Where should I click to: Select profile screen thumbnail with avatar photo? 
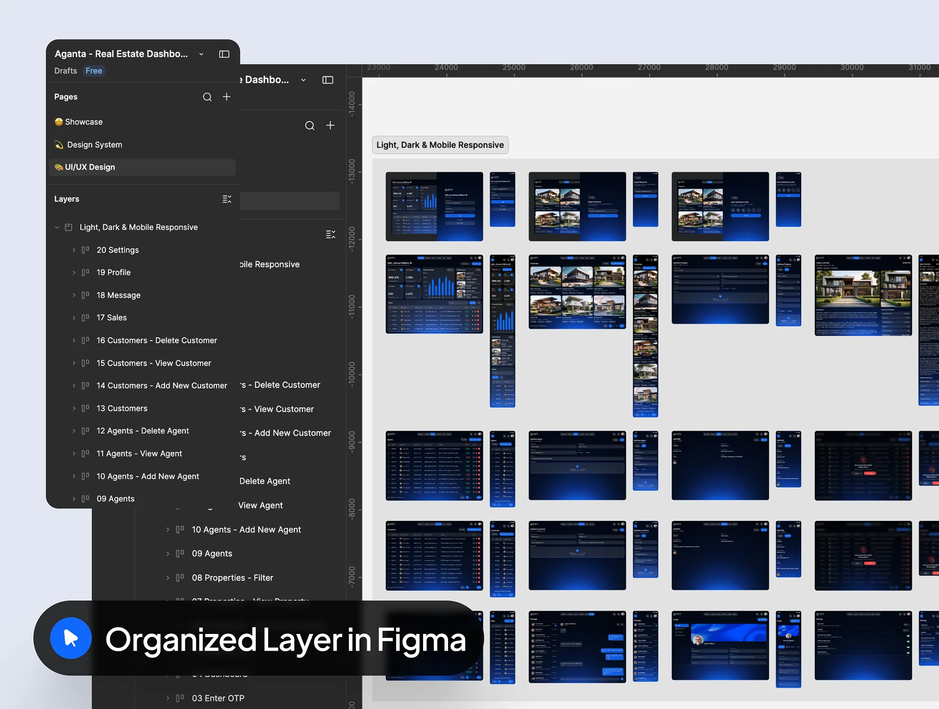(x=720, y=645)
